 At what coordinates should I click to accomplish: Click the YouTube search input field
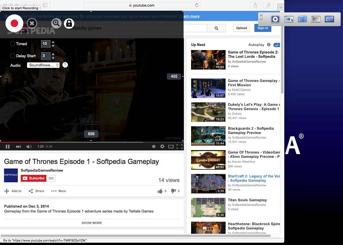tap(136, 28)
